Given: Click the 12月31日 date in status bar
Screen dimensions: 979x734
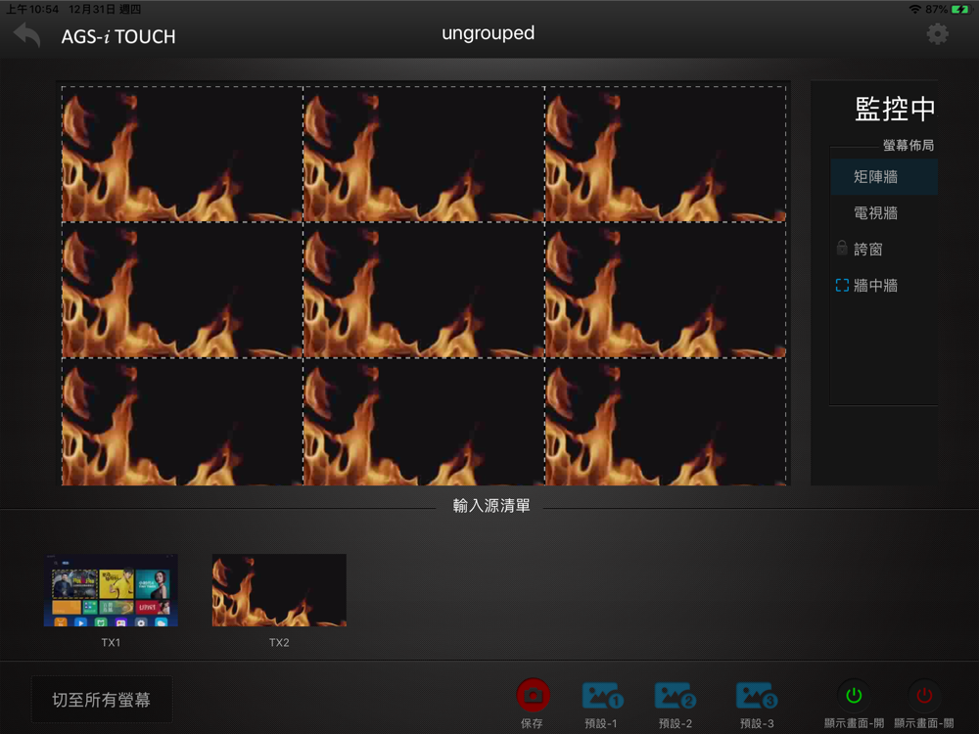Looking at the screenshot, I should (x=94, y=9).
